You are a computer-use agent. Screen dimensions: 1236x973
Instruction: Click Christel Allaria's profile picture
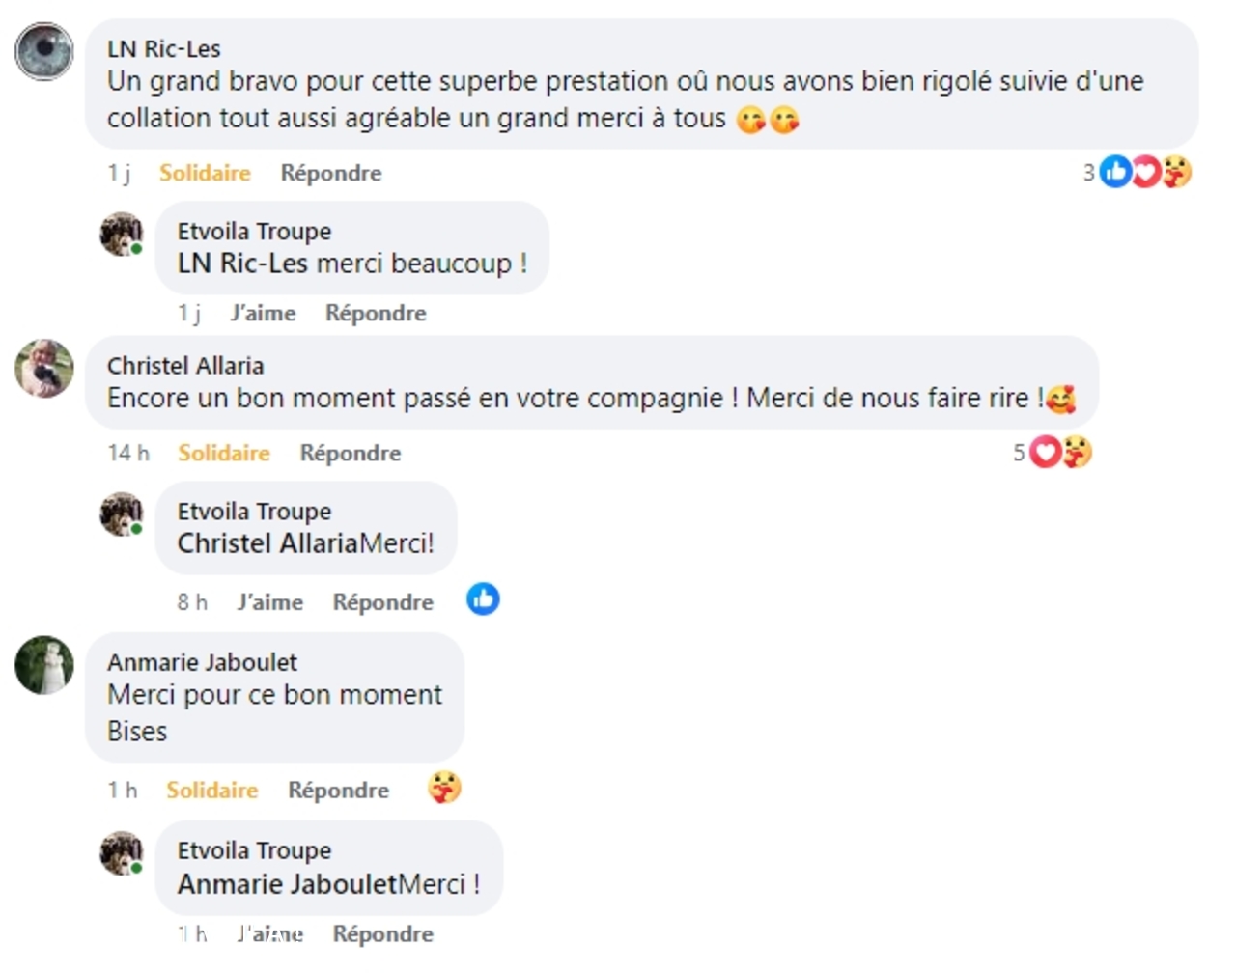(x=44, y=368)
